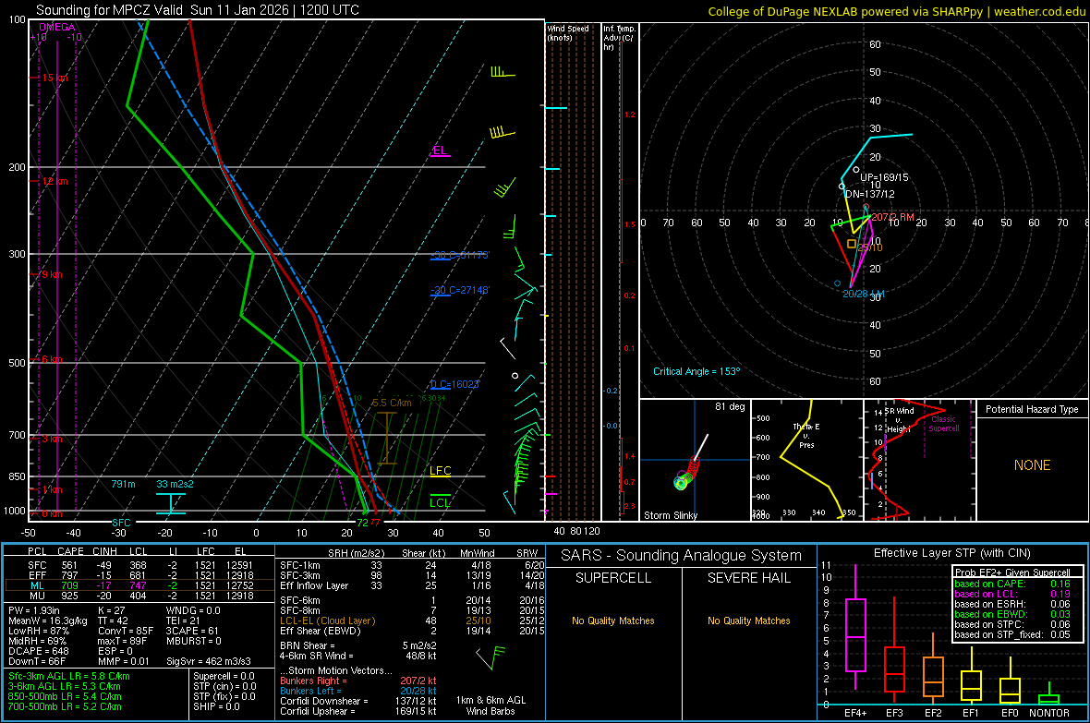Click the '20/28 LM' storm motion label
The height and width of the screenshot is (723, 1090).
click(863, 294)
